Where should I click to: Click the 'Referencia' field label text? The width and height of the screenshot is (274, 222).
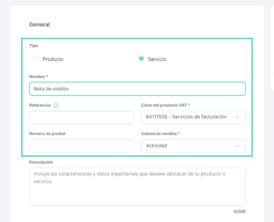tap(40, 105)
